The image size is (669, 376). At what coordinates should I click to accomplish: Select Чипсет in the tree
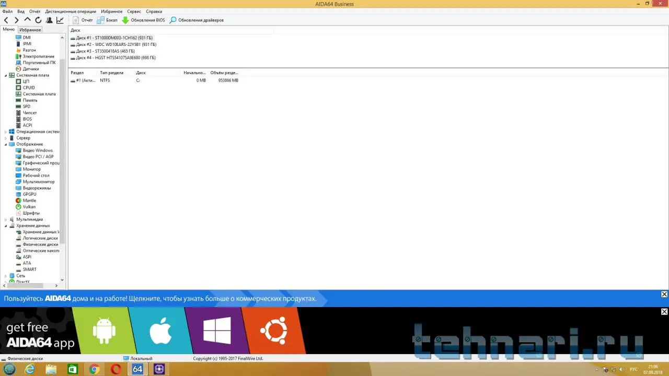coord(30,113)
